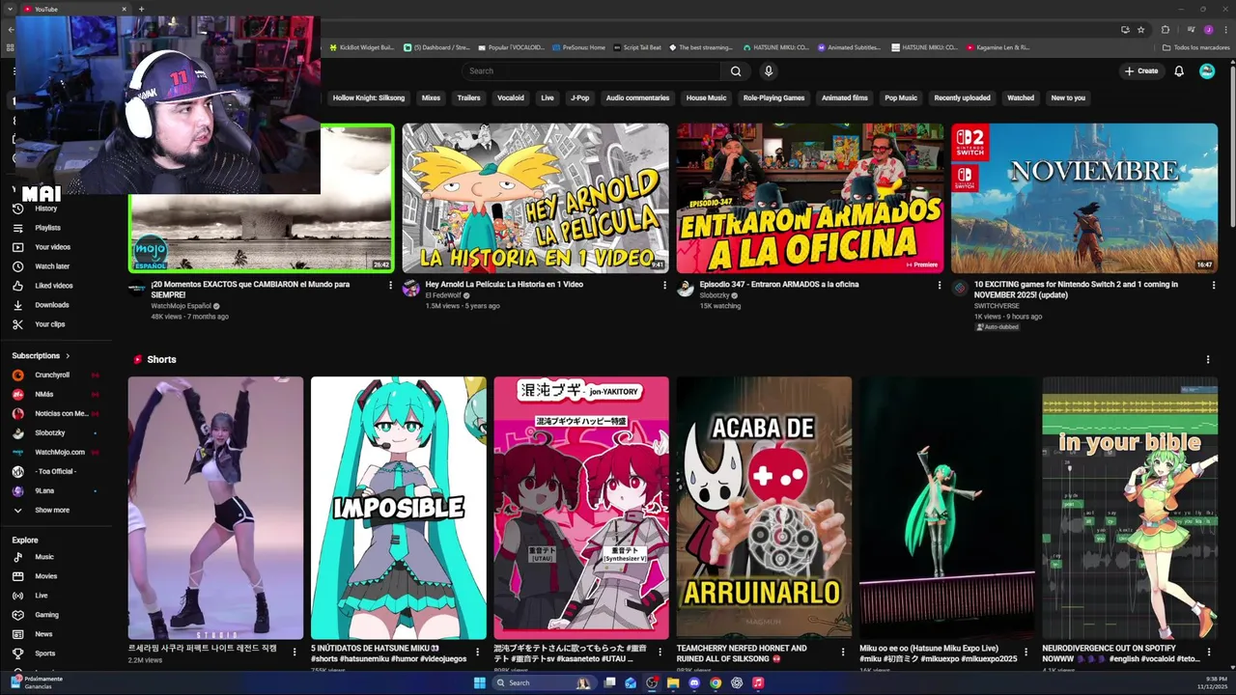Focus the YouTube search field
This screenshot has height=695, width=1236.
pyautogui.click(x=591, y=70)
